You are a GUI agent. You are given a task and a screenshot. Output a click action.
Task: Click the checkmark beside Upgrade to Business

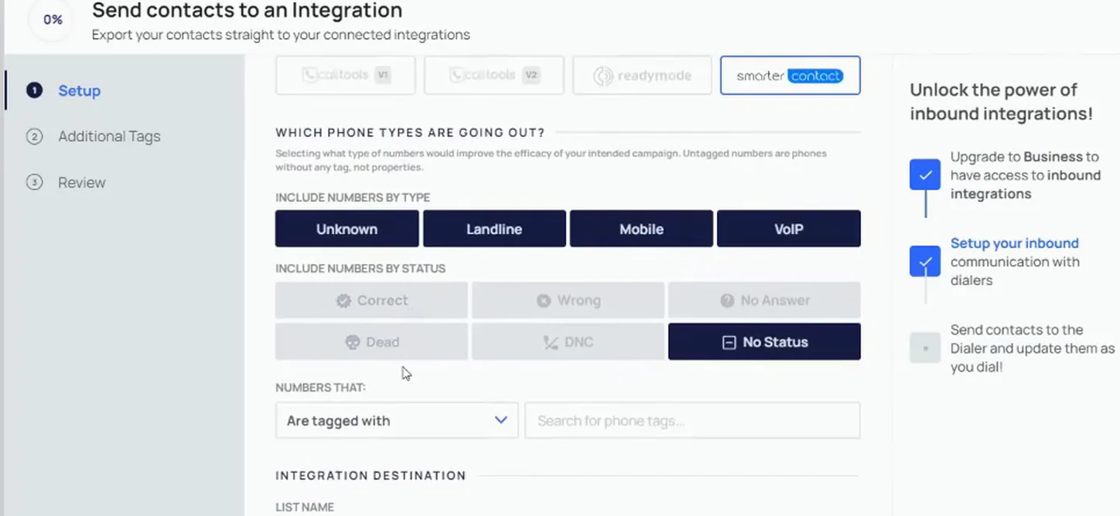point(925,175)
